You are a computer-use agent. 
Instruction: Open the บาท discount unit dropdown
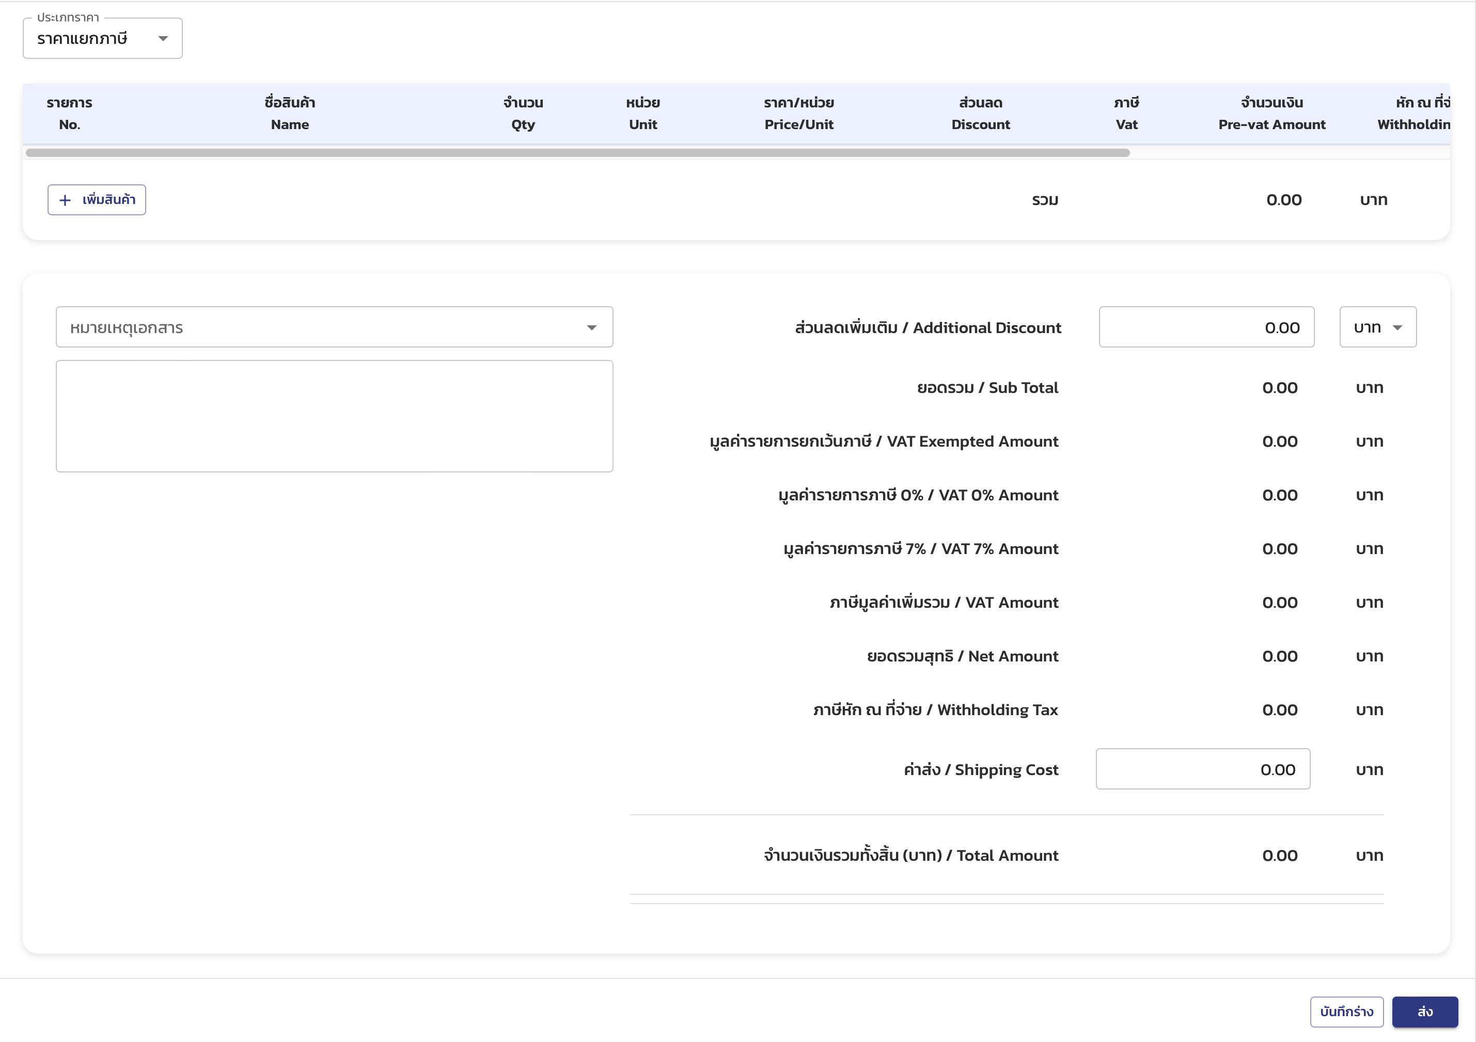[x=1378, y=327]
